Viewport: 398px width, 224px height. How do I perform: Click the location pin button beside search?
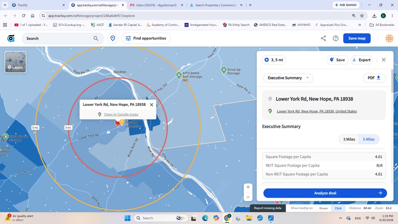tap(113, 38)
